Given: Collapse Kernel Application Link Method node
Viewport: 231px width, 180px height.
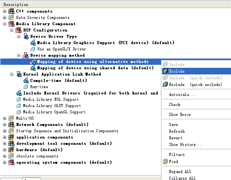Looking at the screenshot, I should [x=11, y=74].
